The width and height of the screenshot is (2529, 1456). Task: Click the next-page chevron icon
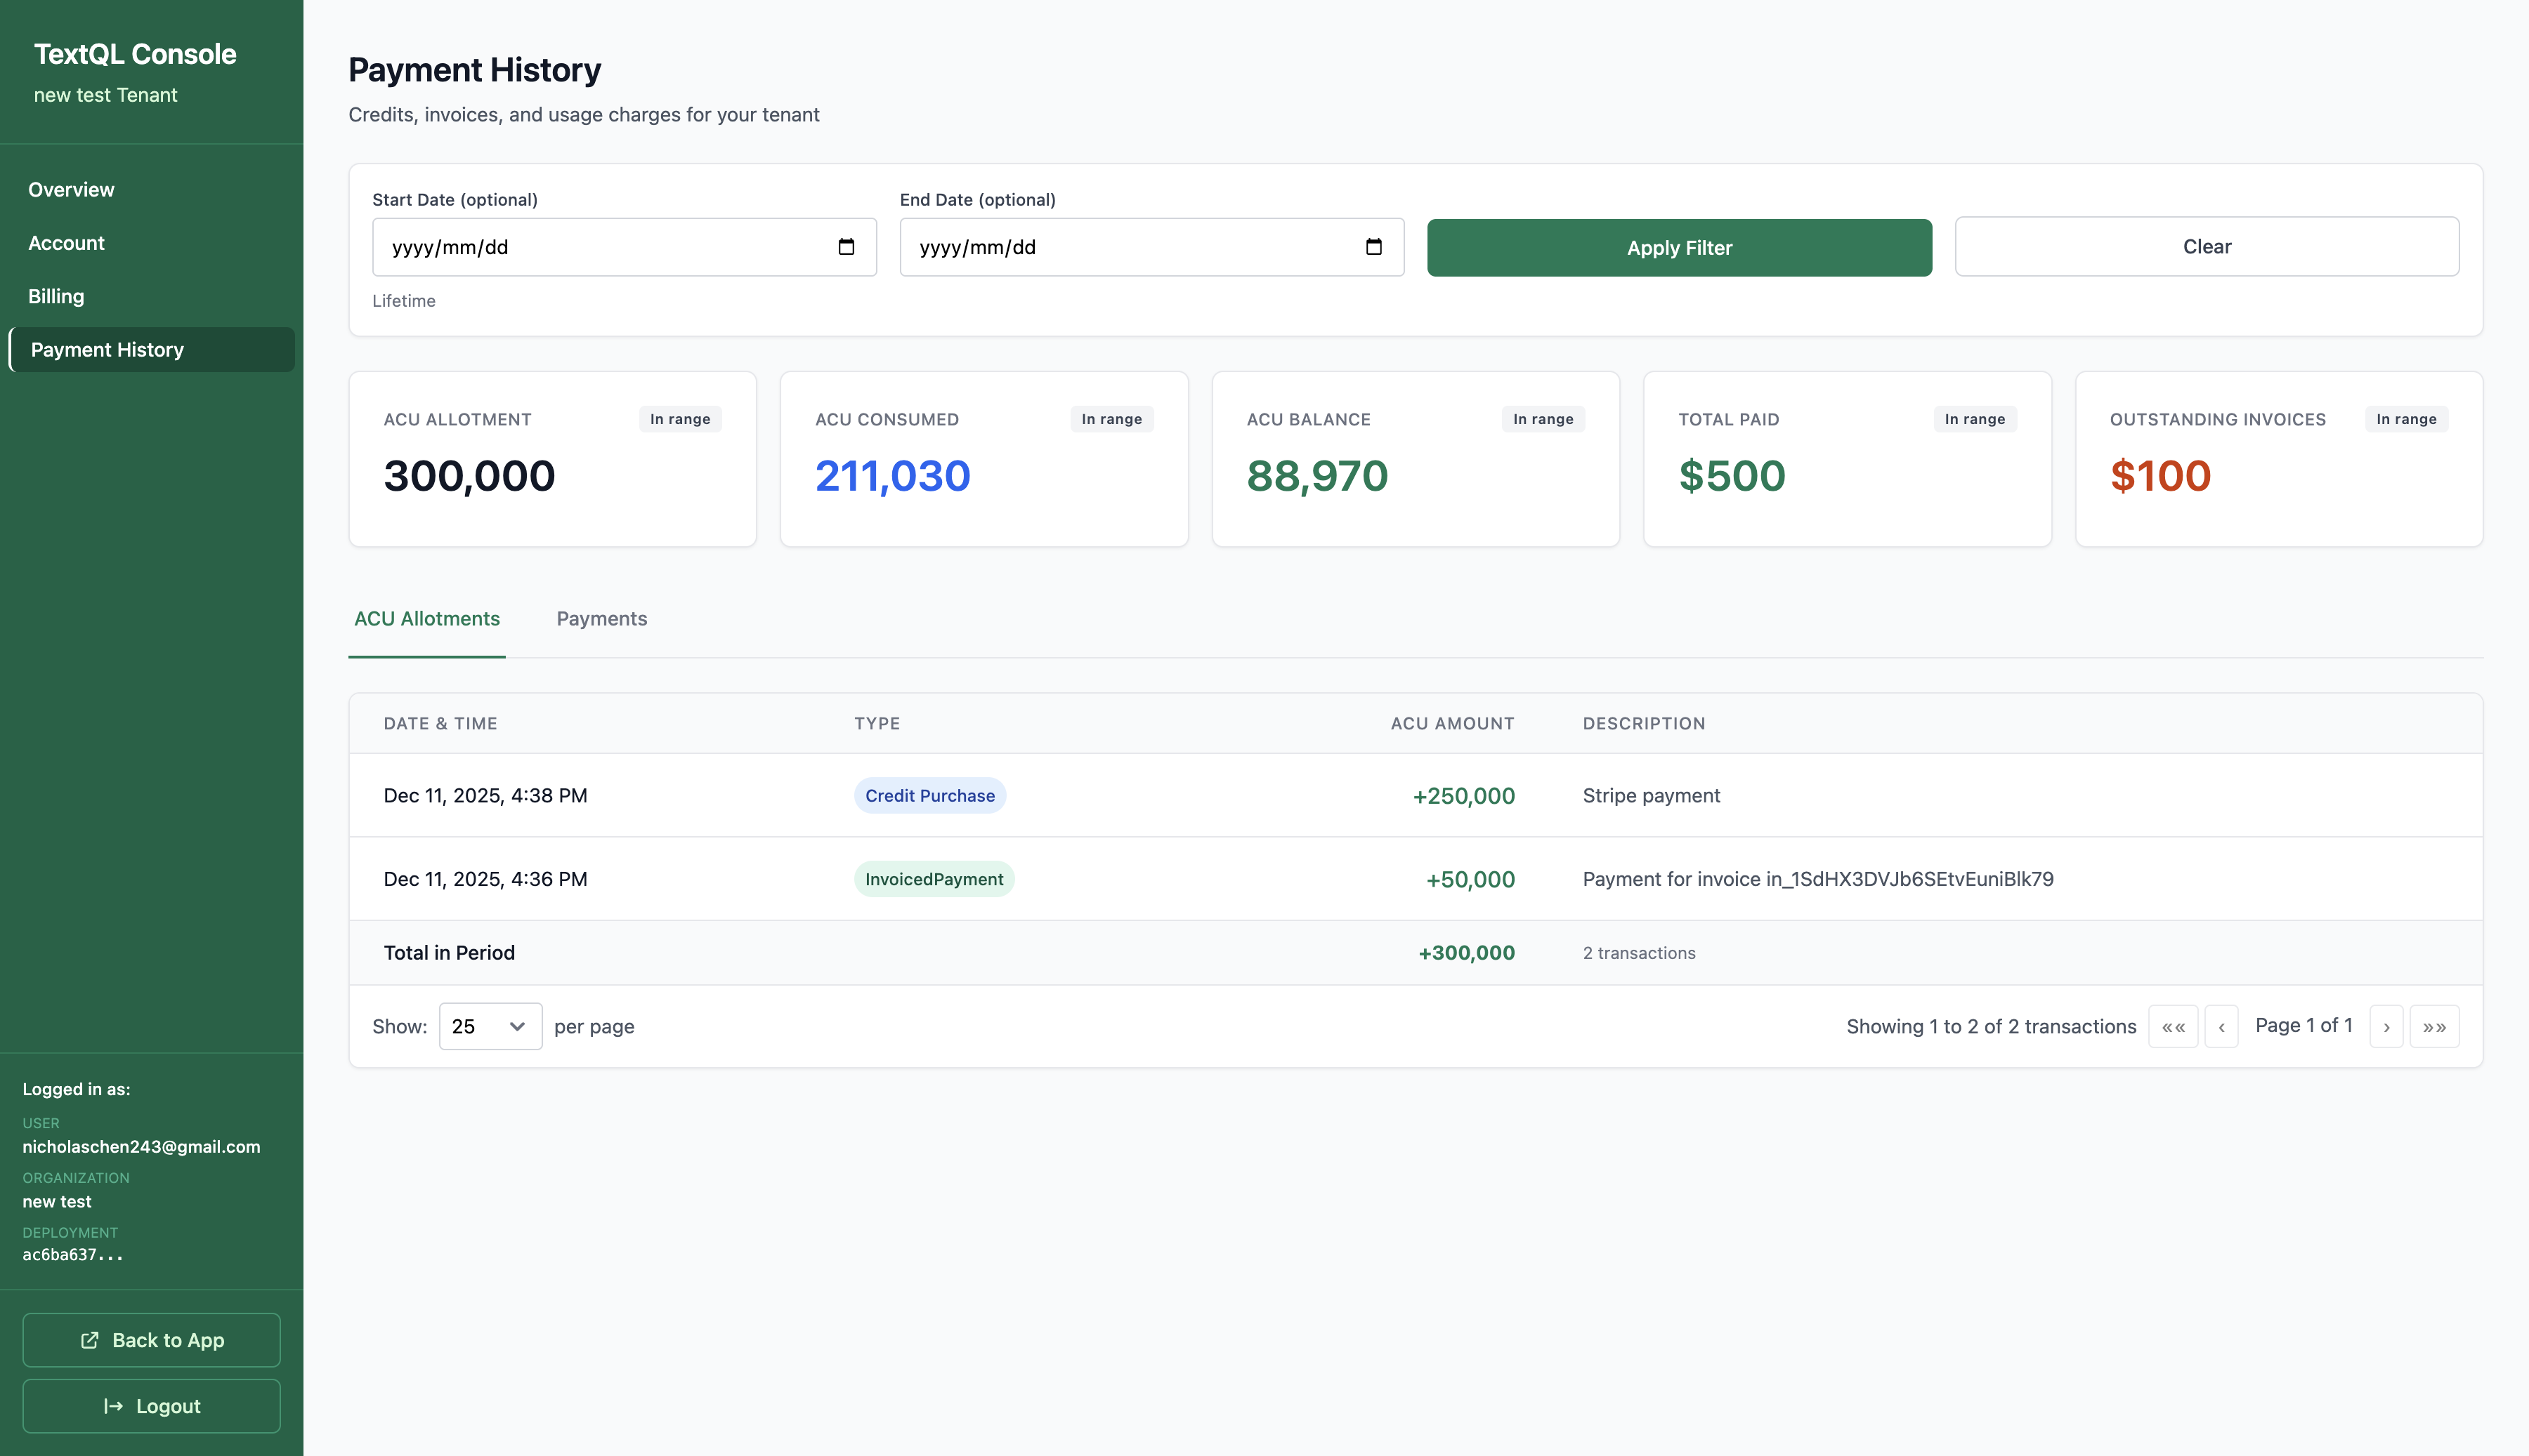pyautogui.click(x=2387, y=1026)
